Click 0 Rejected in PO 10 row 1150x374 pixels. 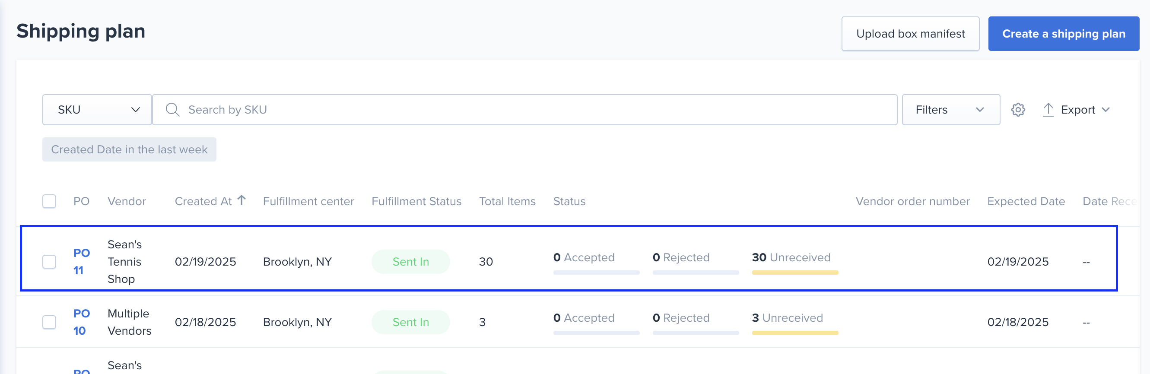pyautogui.click(x=681, y=318)
